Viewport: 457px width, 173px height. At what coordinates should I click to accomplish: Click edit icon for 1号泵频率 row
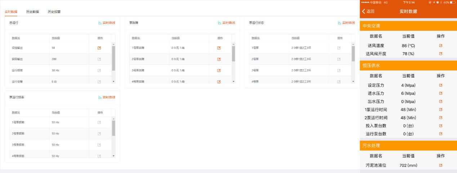click(x=99, y=123)
